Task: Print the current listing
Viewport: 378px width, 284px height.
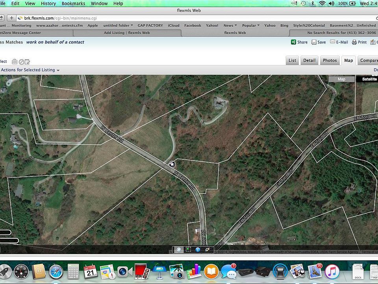Action: tap(359, 42)
